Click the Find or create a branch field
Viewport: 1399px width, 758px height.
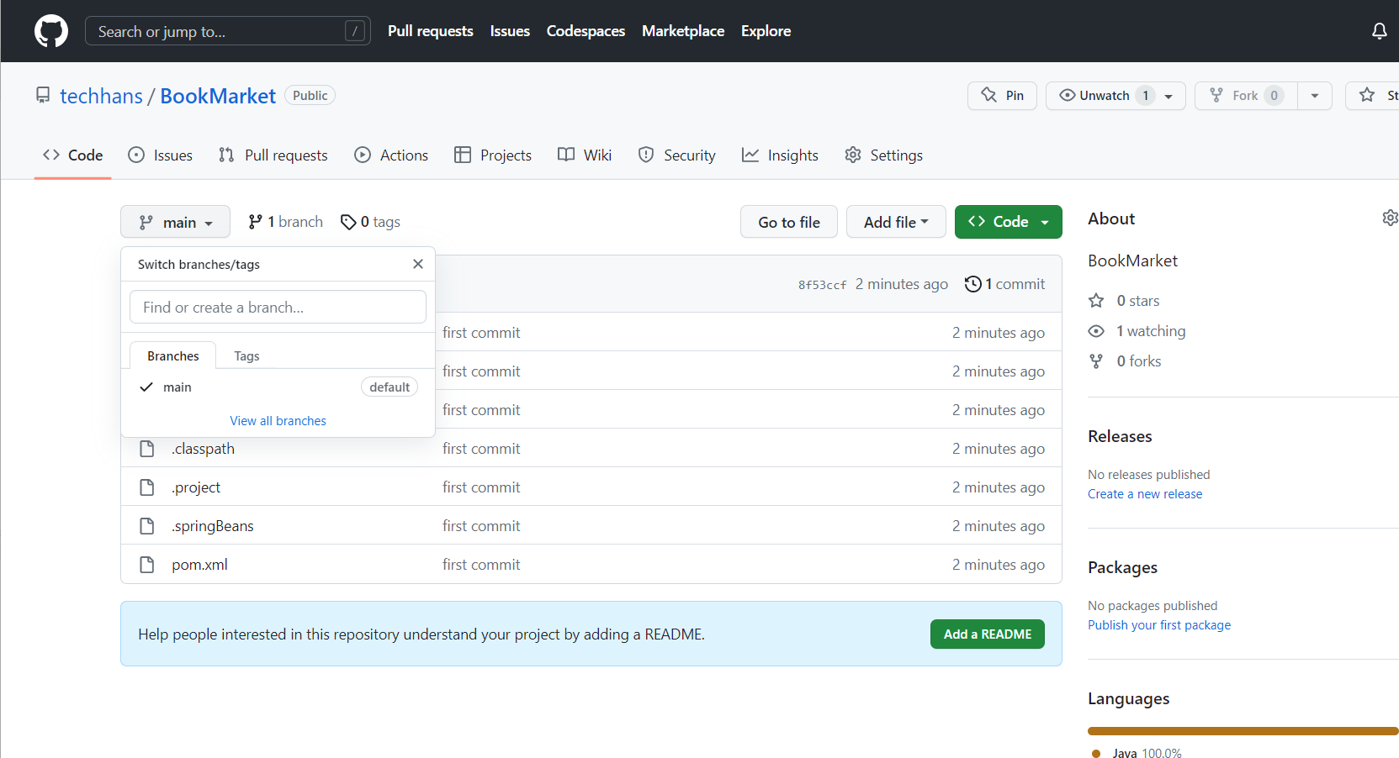click(278, 307)
